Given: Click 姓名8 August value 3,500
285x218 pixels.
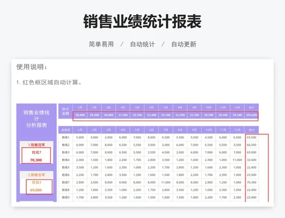Looking at the screenshot, I should 180,190.
